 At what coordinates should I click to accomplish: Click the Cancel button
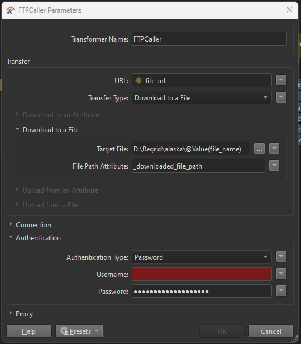click(270, 331)
